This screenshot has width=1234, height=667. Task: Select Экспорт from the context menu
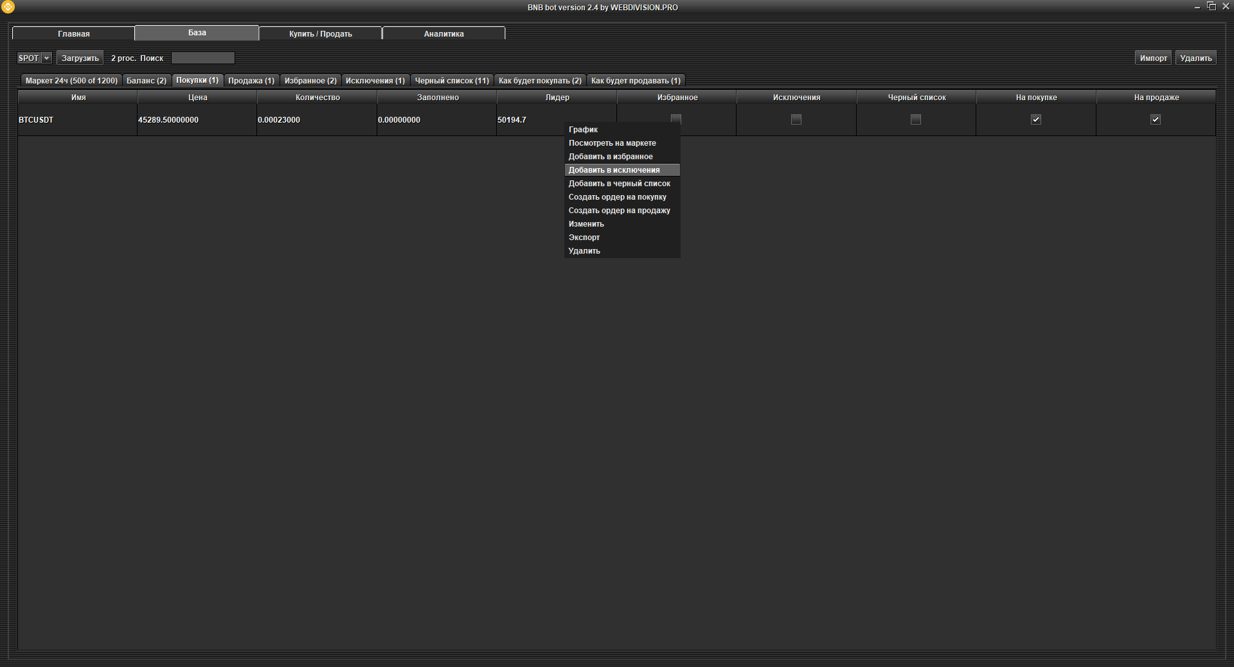tap(584, 238)
